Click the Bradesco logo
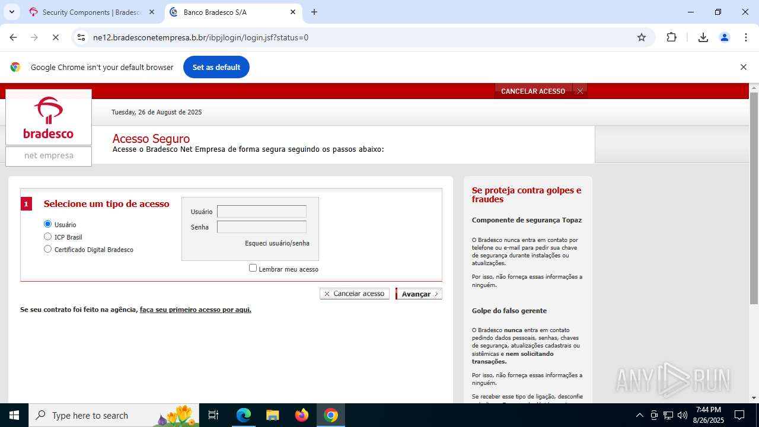 (49, 117)
